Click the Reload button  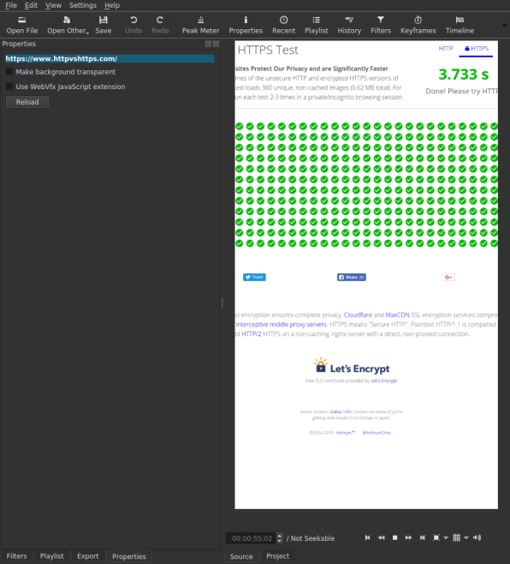pos(27,102)
